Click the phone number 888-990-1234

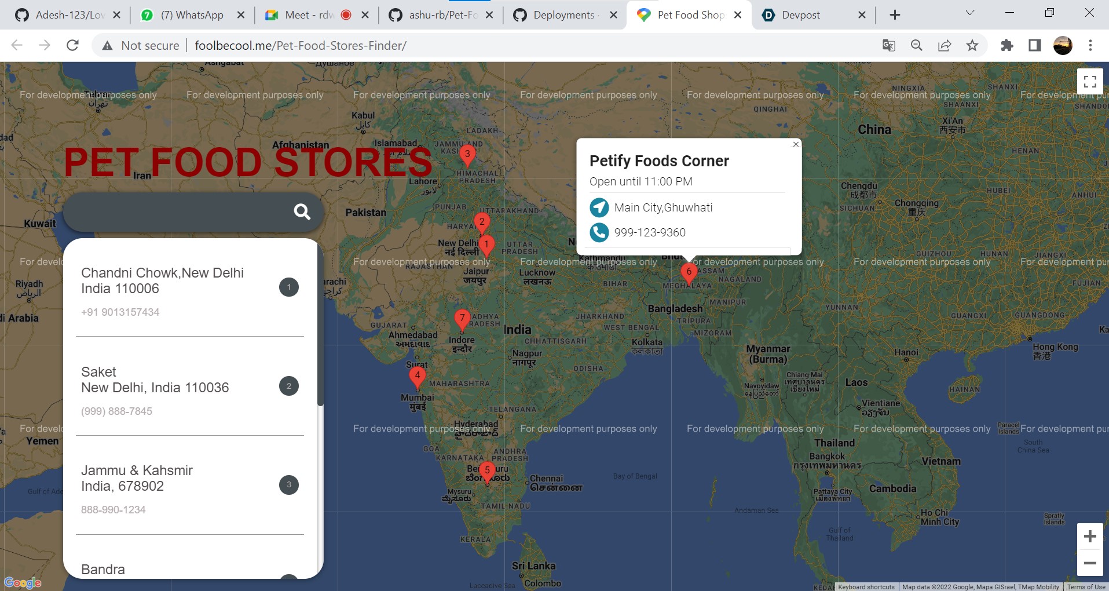(x=114, y=510)
